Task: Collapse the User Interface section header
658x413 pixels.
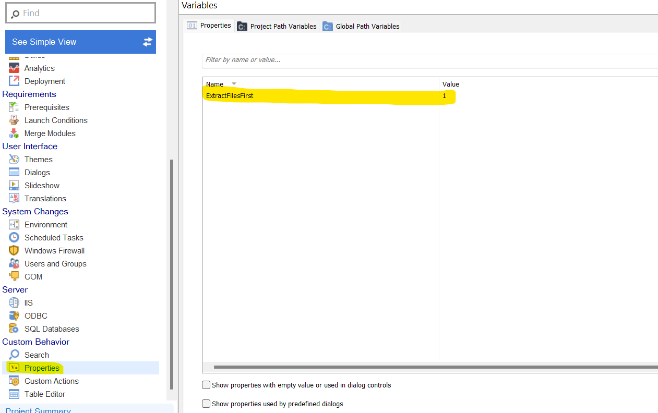Action: 30,147
